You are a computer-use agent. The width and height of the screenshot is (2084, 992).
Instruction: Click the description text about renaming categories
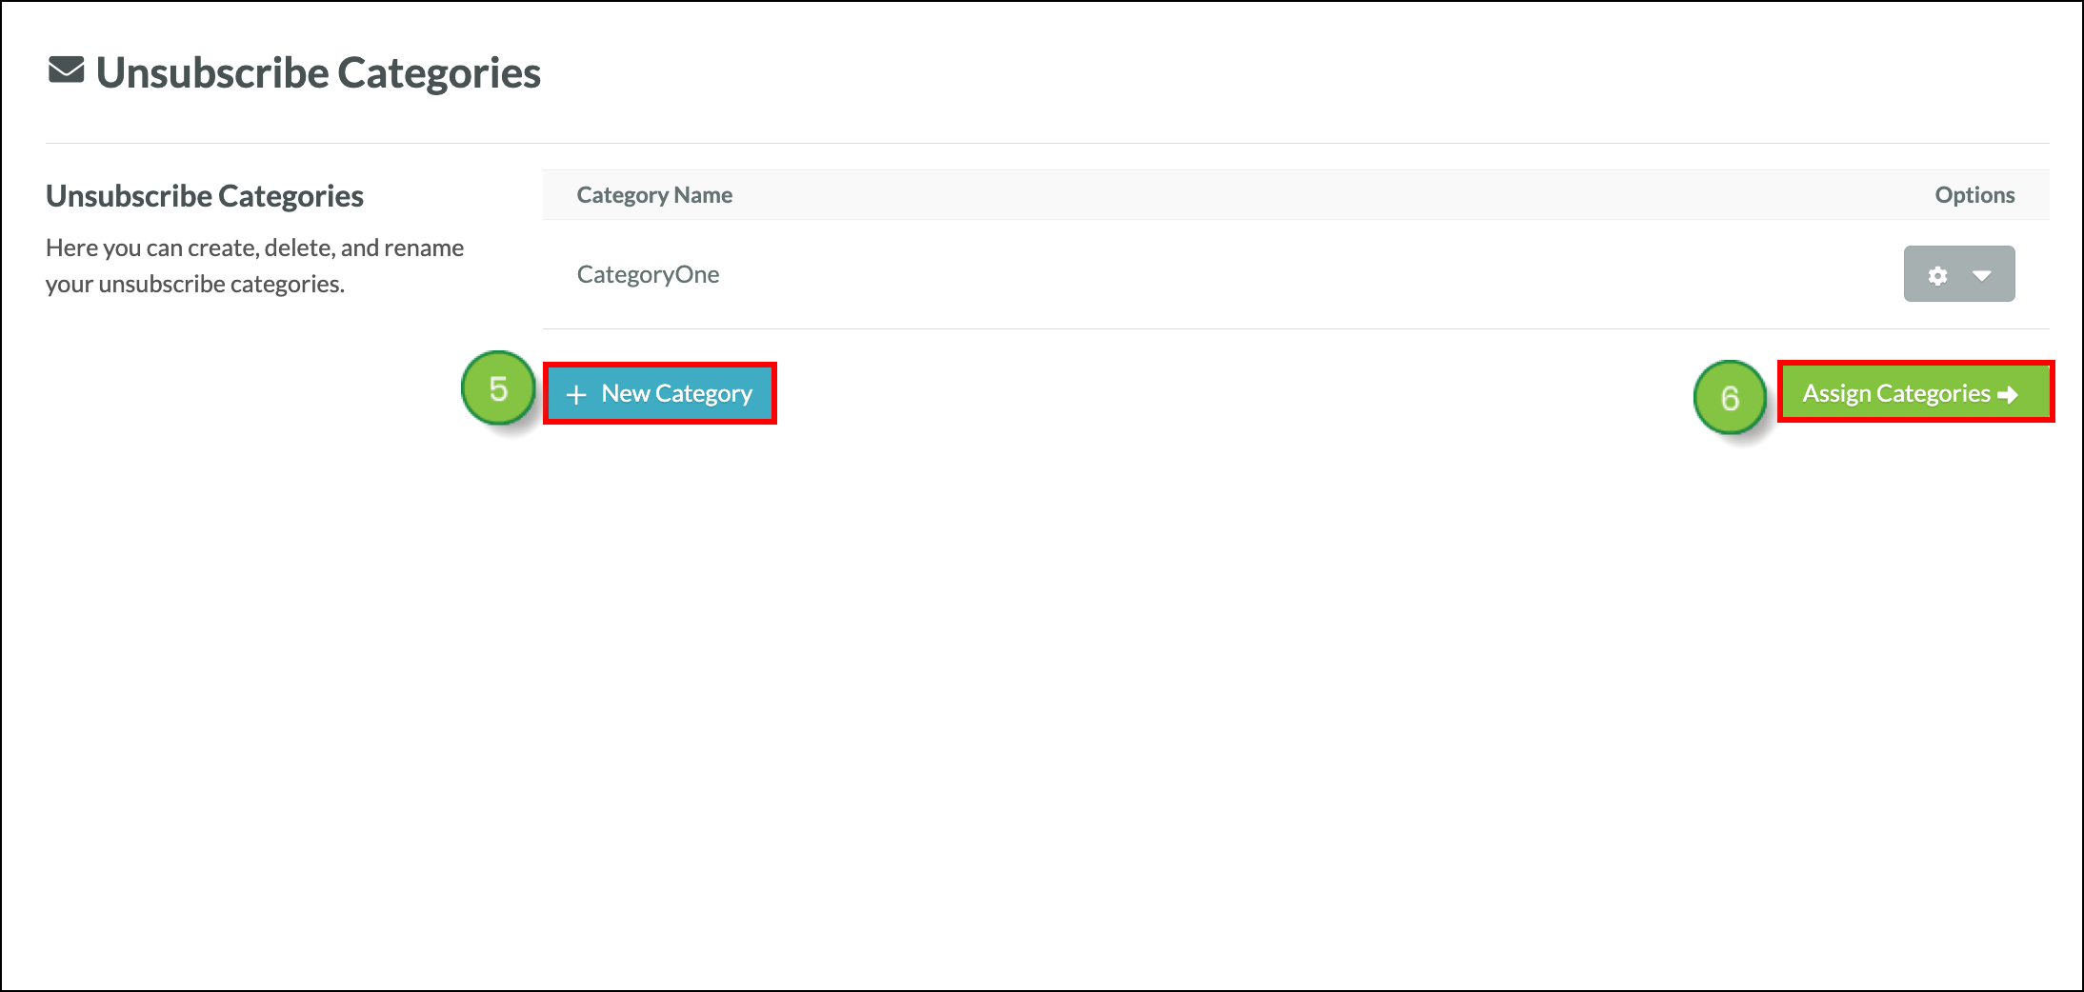[254, 266]
